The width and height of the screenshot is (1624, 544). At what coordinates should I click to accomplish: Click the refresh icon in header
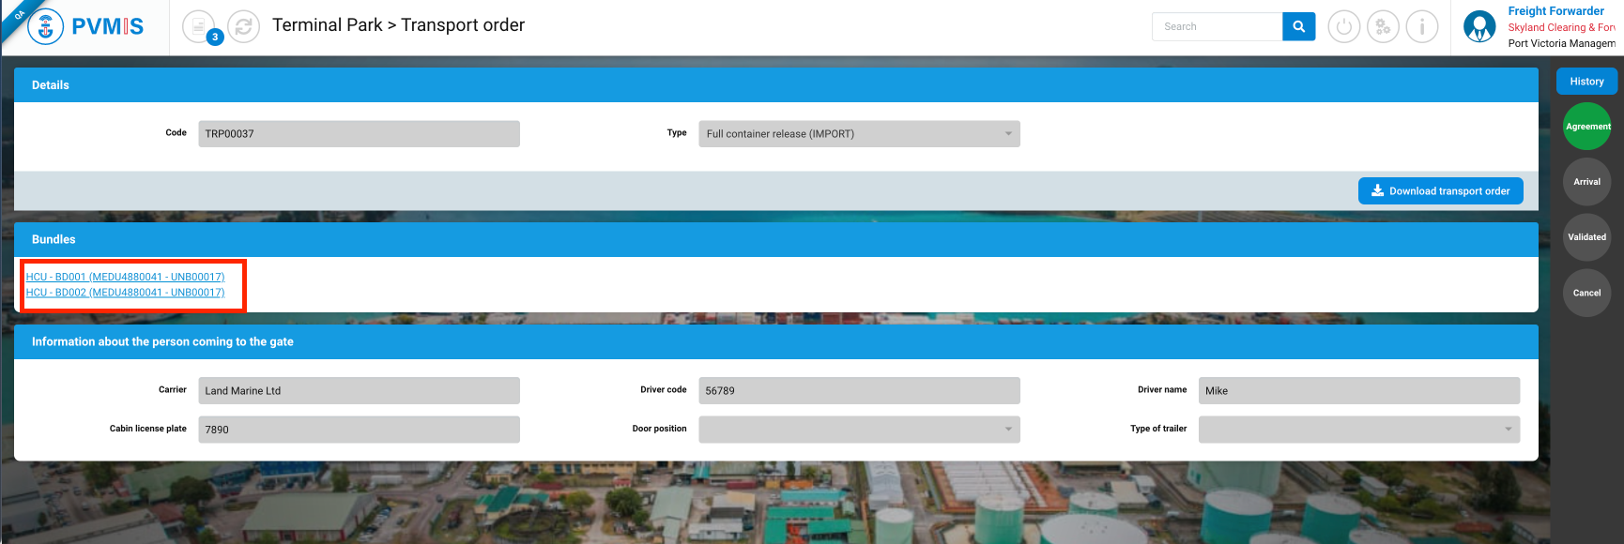tap(243, 26)
